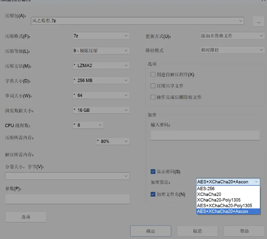Image resolution: width=267 pixels, height=239 pixels.
Task: Open the 字典大小 256 MB dropdown
Action: click(101, 80)
